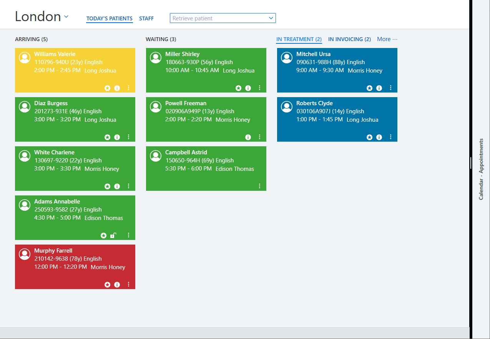Click star icon on White Charlene card
Viewport: 490px width, 339px height.
(x=107, y=186)
